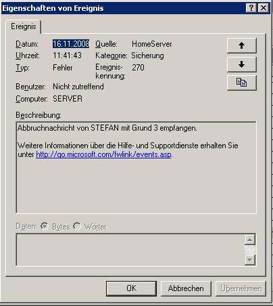Click the Abbrechen button
Viewport: 273px width, 306px height.
point(186,288)
